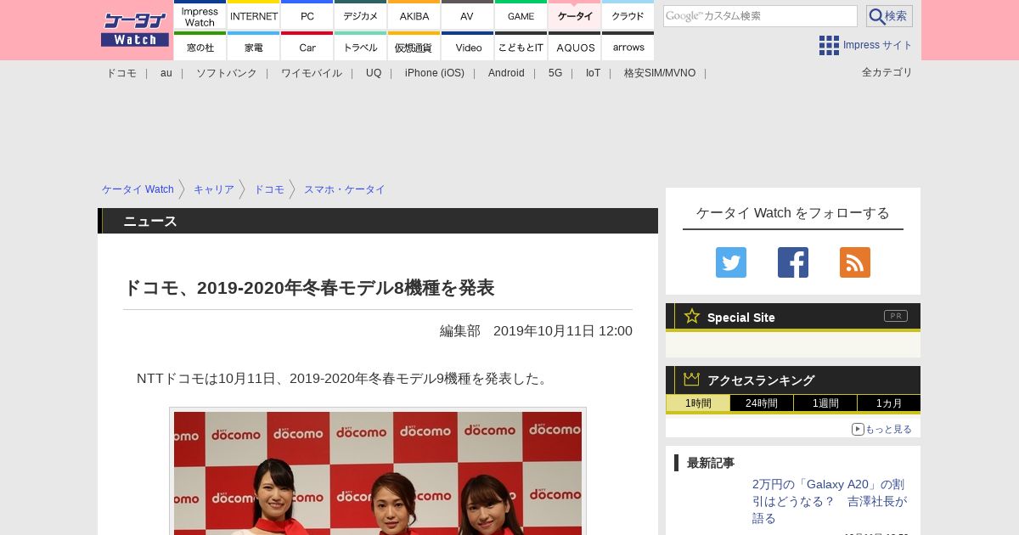Open the arrows nav tab
Screen dimensions: 1019x535
click(x=628, y=47)
